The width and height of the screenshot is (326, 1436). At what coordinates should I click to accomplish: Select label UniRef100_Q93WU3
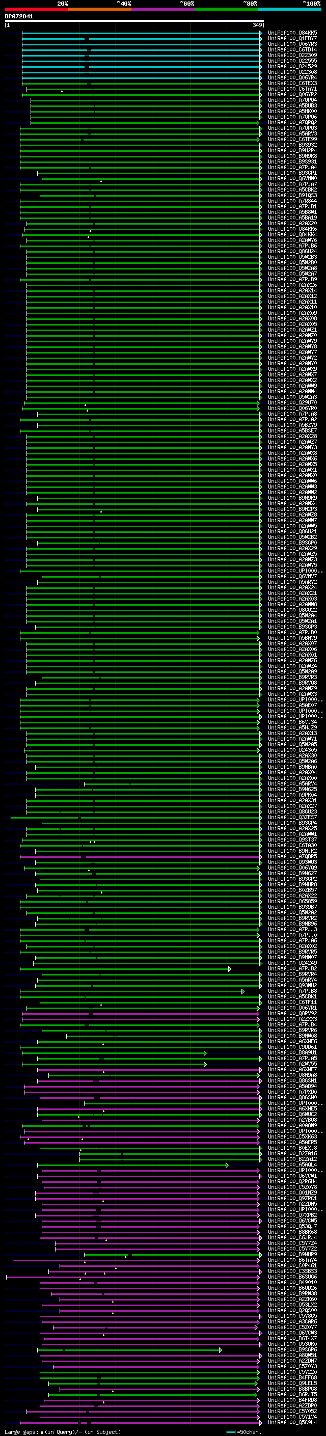292,862
